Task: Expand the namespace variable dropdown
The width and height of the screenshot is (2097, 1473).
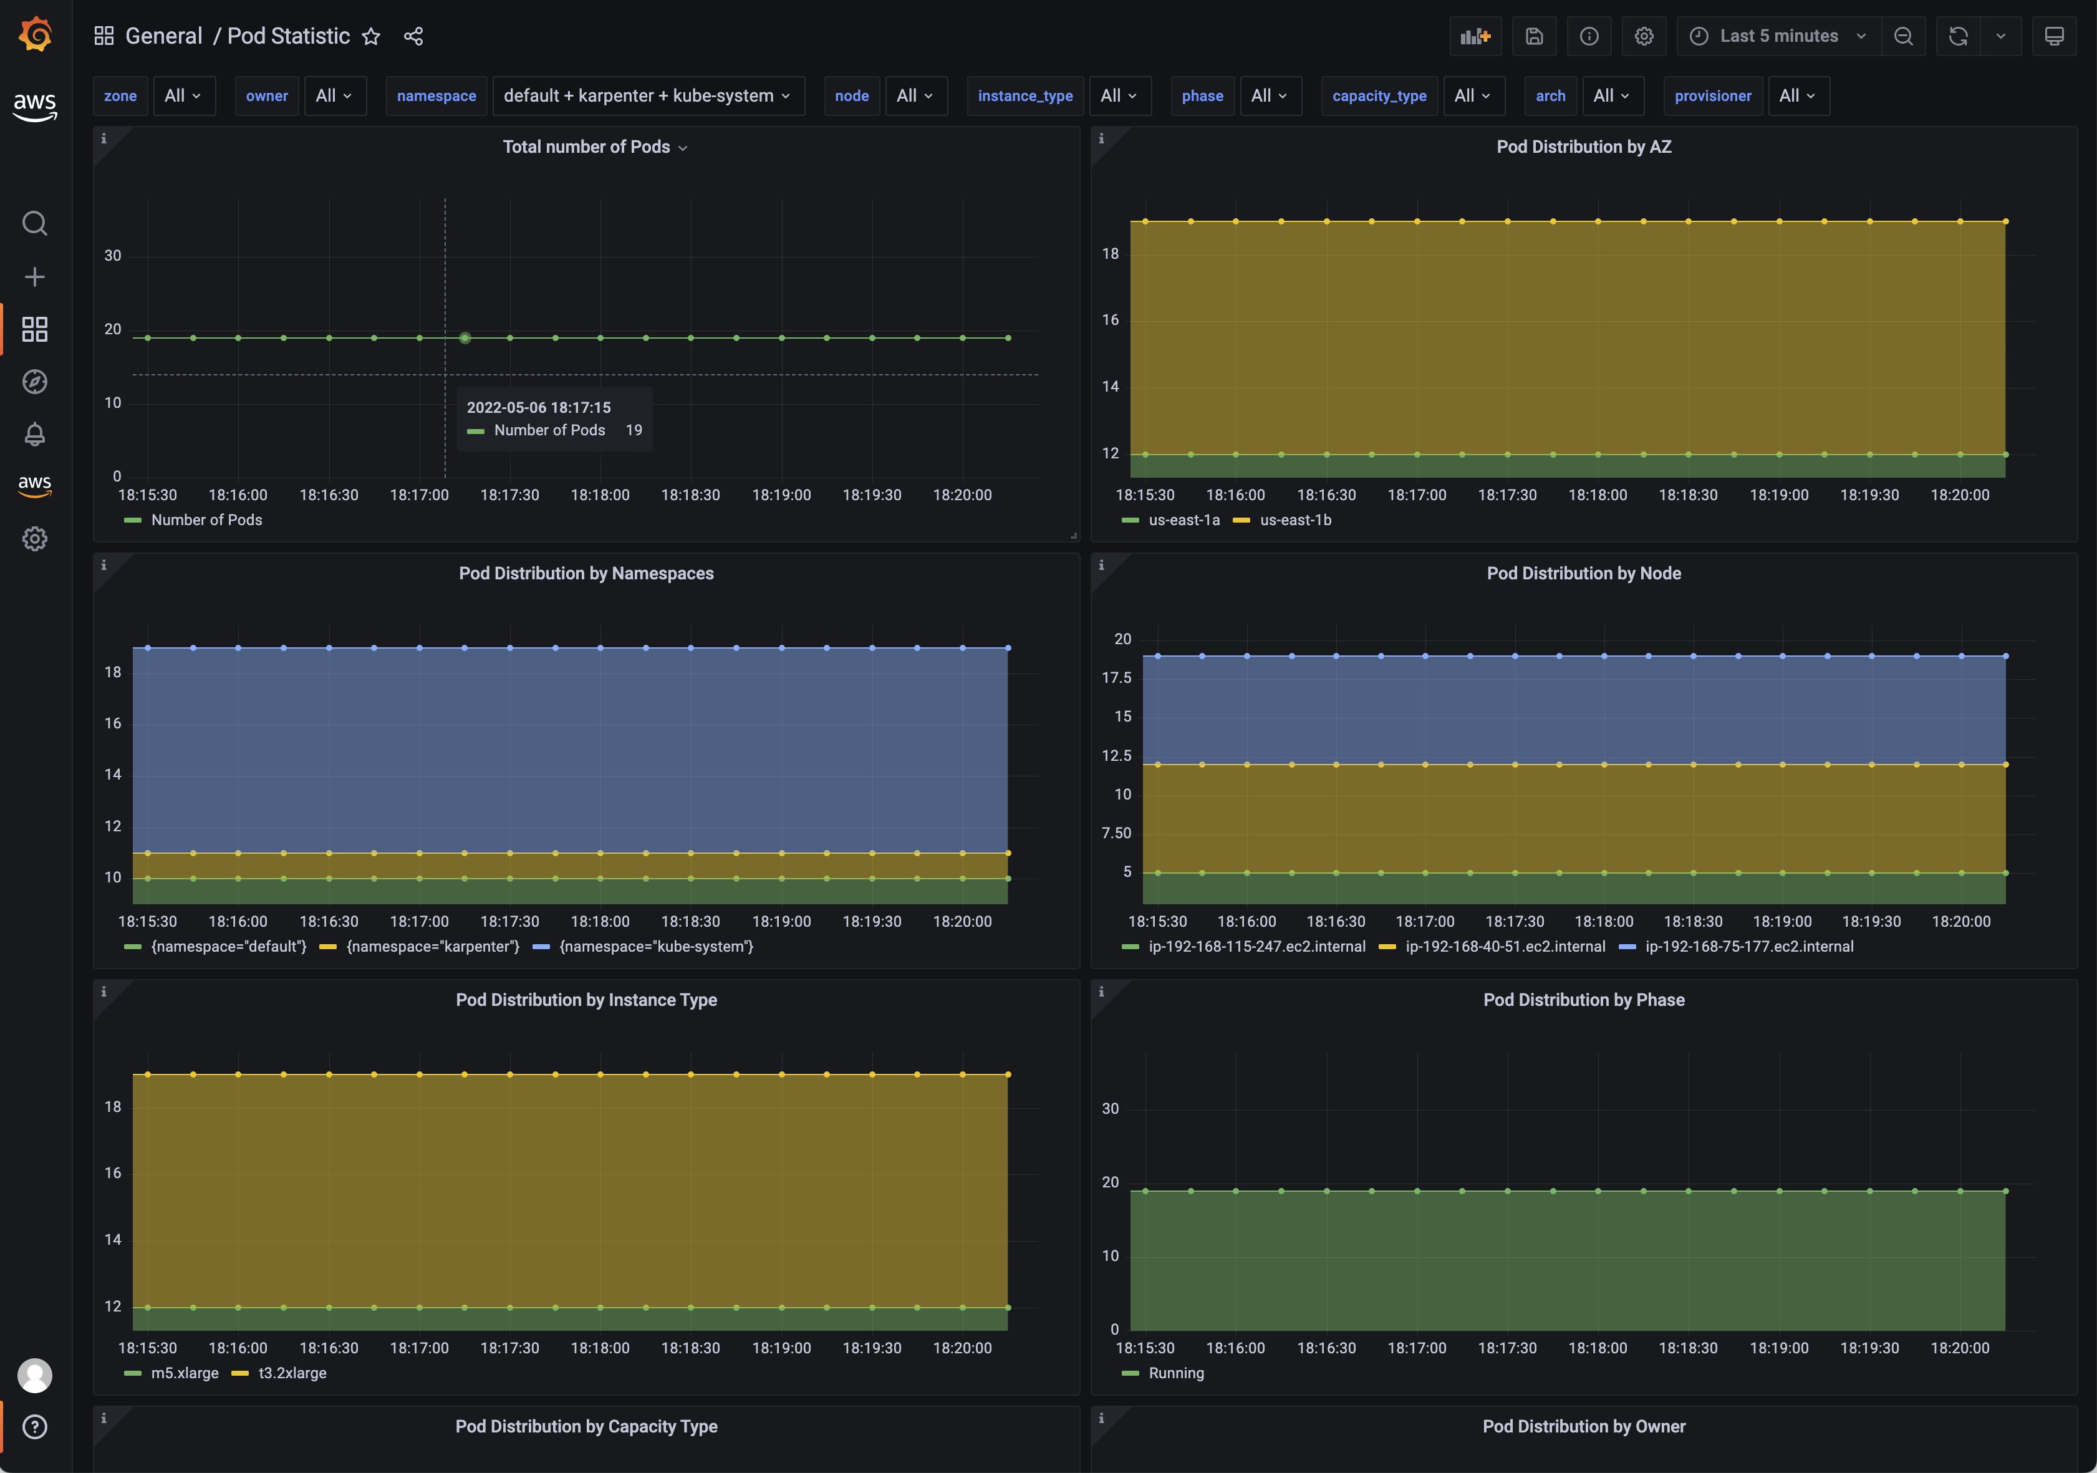Action: (647, 96)
